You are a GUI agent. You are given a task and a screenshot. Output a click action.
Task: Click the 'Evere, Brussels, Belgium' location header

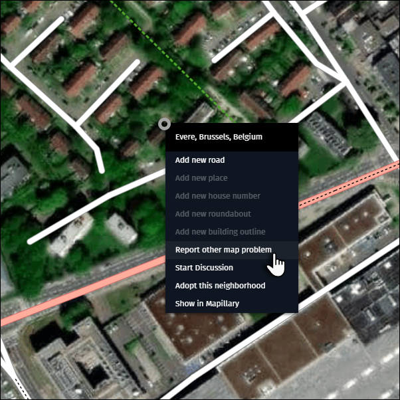pos(232,137)
